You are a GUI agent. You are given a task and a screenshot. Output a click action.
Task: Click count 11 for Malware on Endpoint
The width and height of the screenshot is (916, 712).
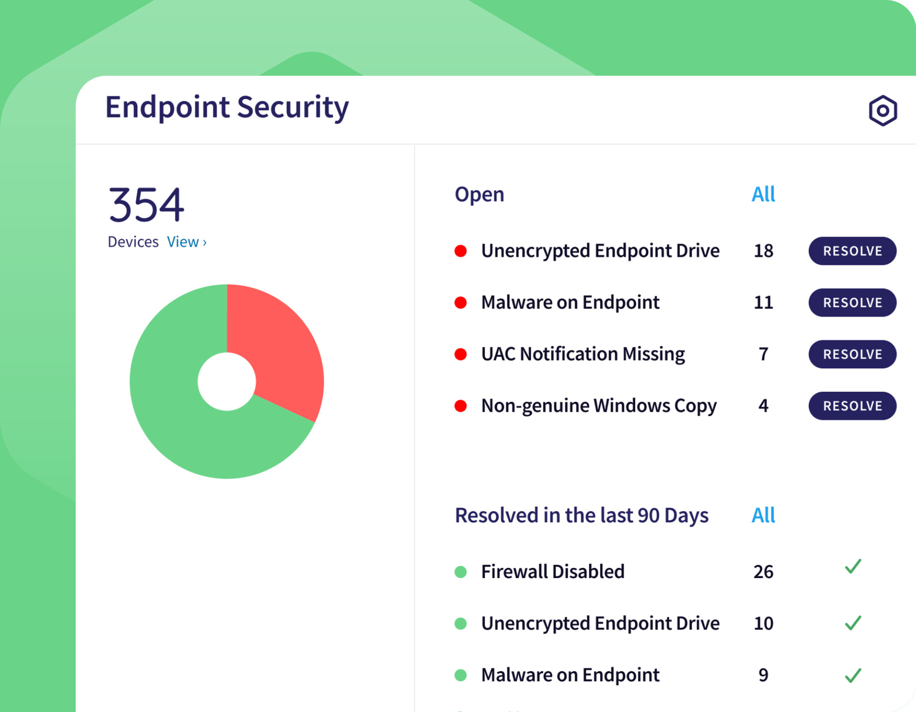(763, 303)
